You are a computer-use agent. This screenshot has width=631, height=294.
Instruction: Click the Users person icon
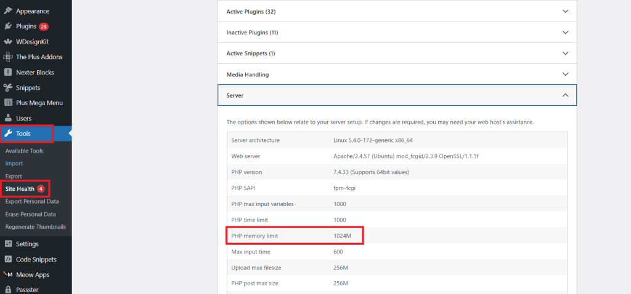click(7, 119)
